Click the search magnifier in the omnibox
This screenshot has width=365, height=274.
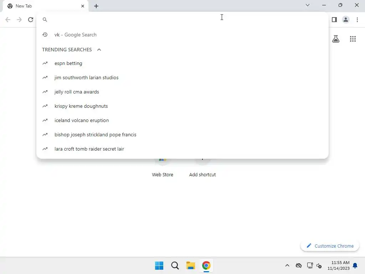[45, 20]
